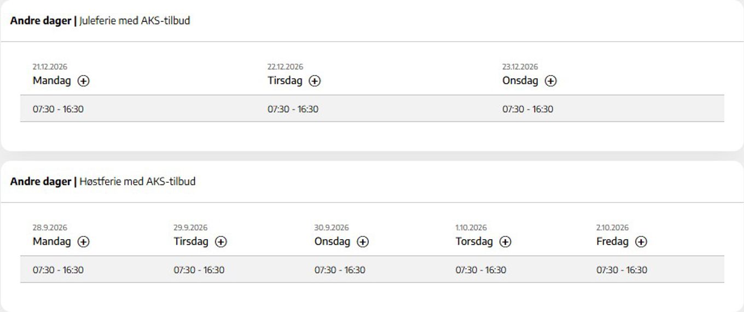This screenshot has height=312, width=744.
Task: Select 07:30 - 16:30 slot under Onsdag 30.9.2026
Action: click(340, 270)
